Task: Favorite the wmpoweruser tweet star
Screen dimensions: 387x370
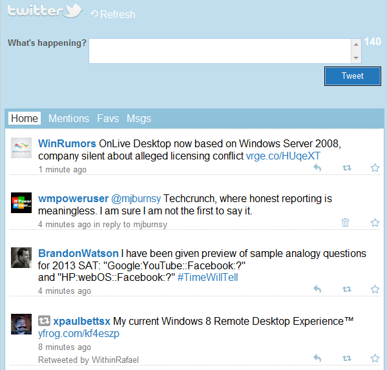Action: [x=375, y=223]
